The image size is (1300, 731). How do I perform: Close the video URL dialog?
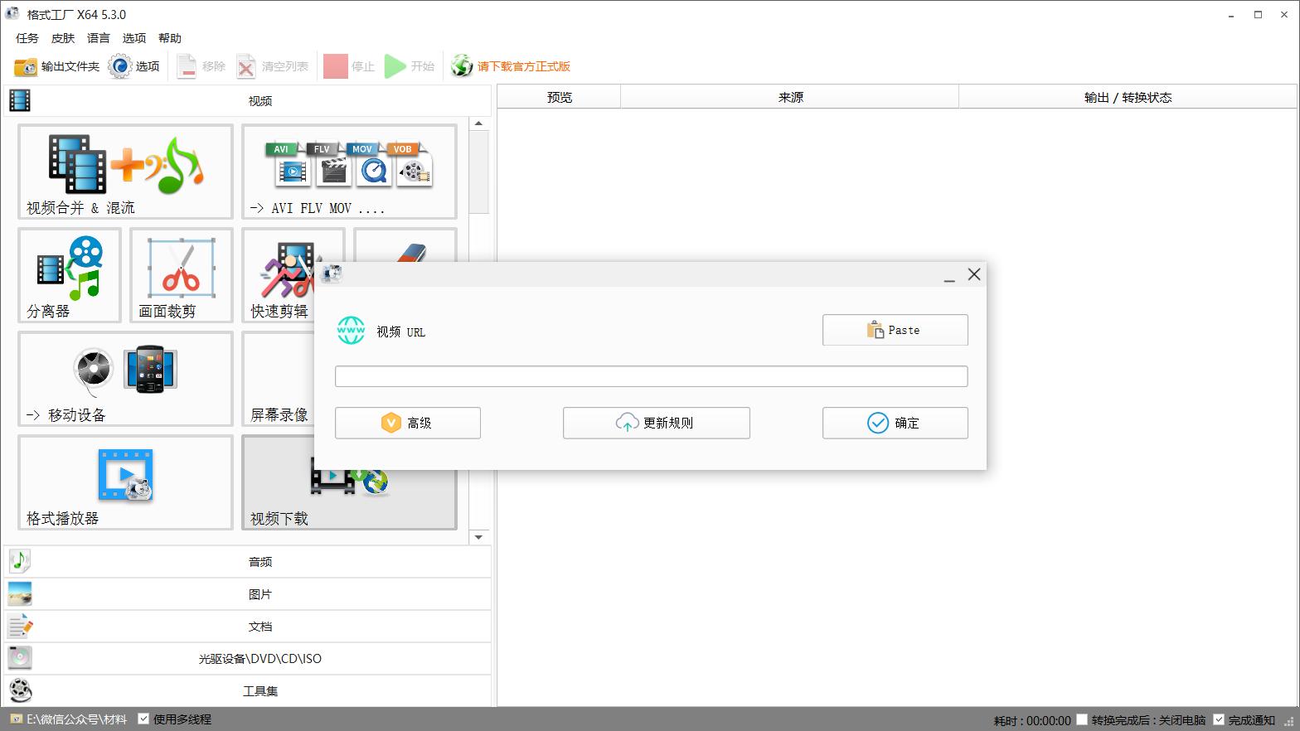tap(974, 274)
